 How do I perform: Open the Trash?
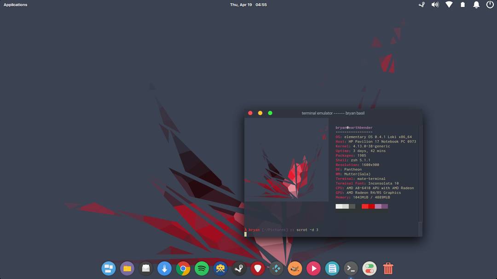coord(388,268)
